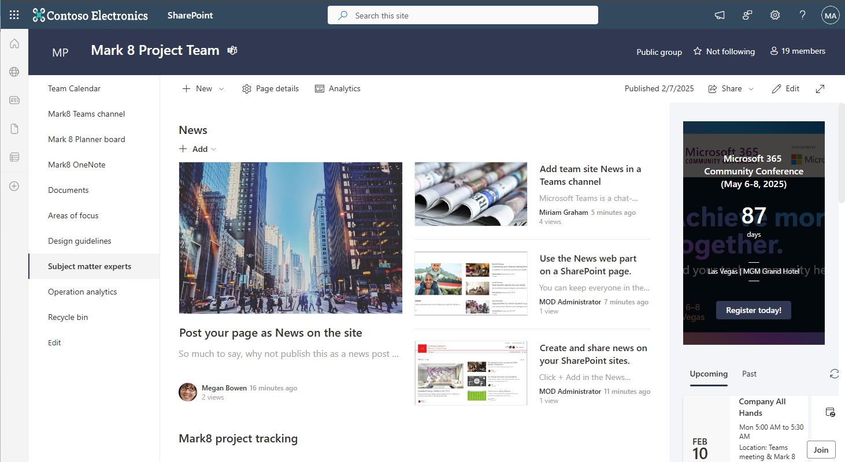Click Register today for the conference
The width and height of the screenshot is (845, 462).
[x=753, y=310]
